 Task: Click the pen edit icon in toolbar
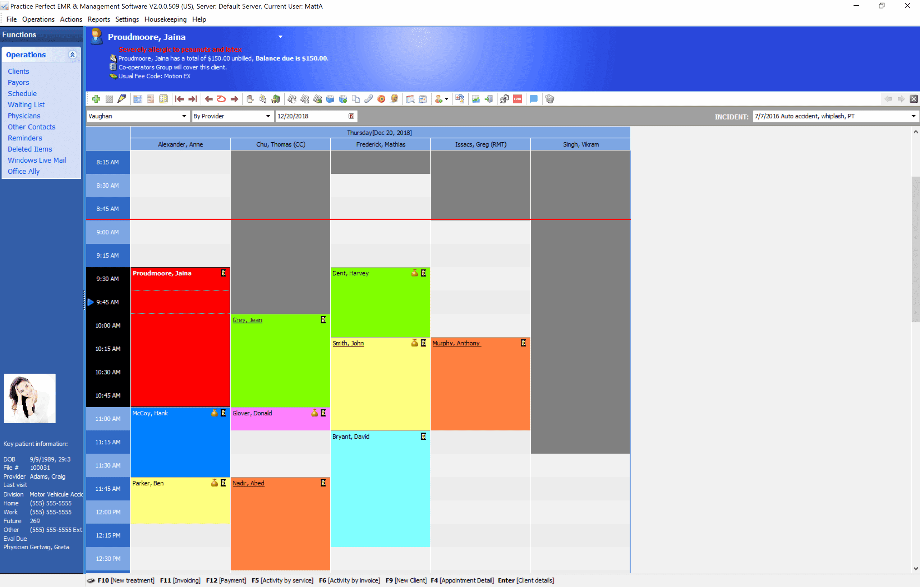pyautogui.click(x=122, y=99)
